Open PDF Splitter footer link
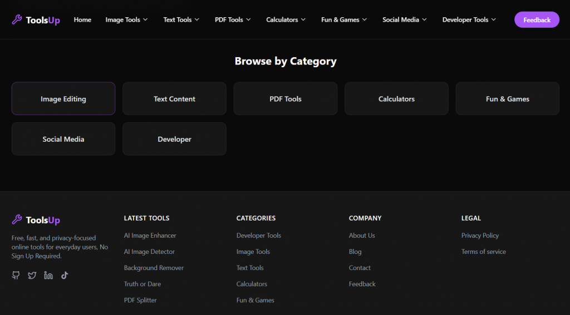Viewport: 570px width, 315px height. (140, 300)
